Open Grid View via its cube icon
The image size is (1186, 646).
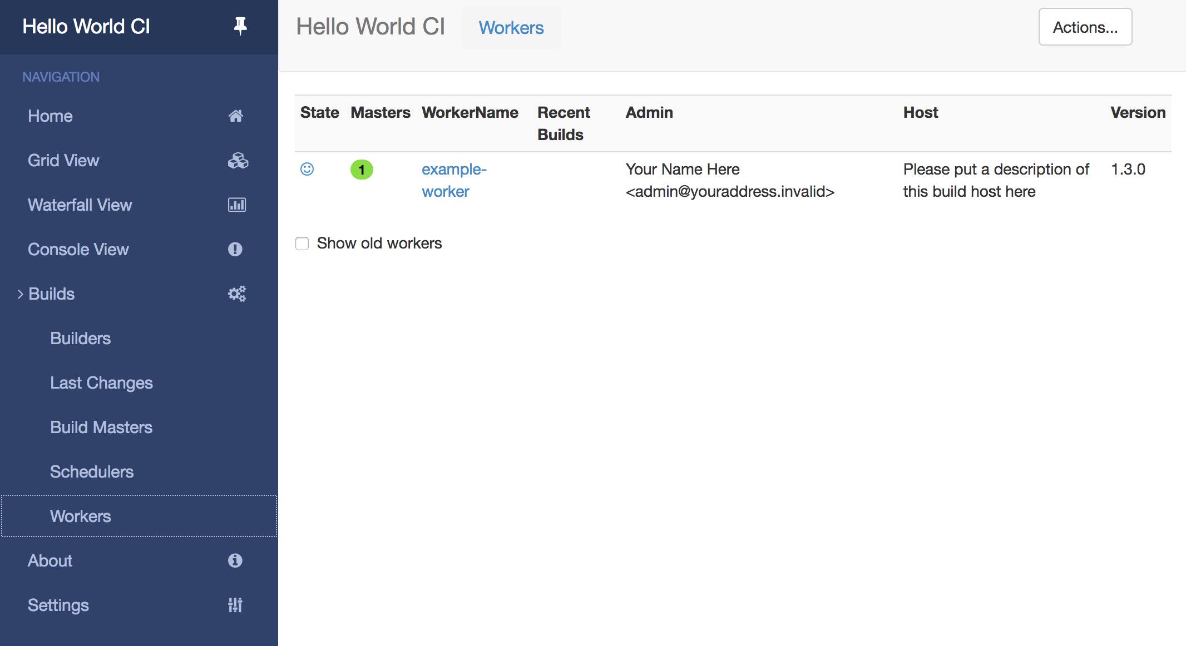coord(238,161)
